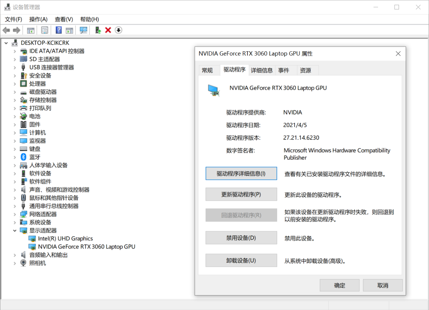This screenshot has height=310, width=429.
Task: Expand the 系统设备 category arrow
Action: click(x=15, y=222)
